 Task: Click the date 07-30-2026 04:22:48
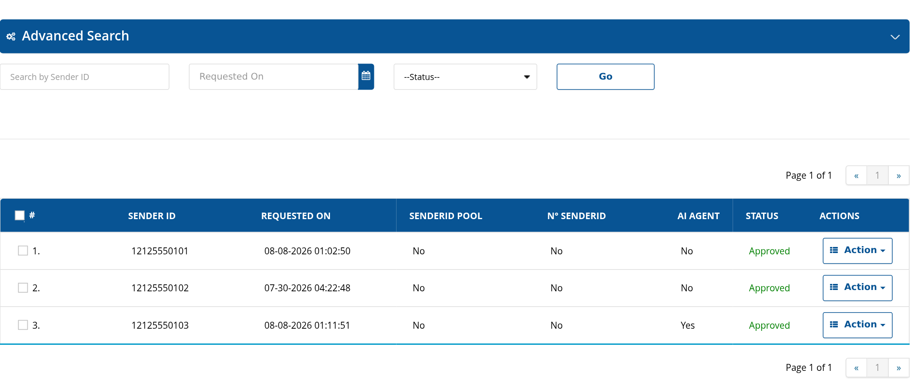(x=307, y=288)
